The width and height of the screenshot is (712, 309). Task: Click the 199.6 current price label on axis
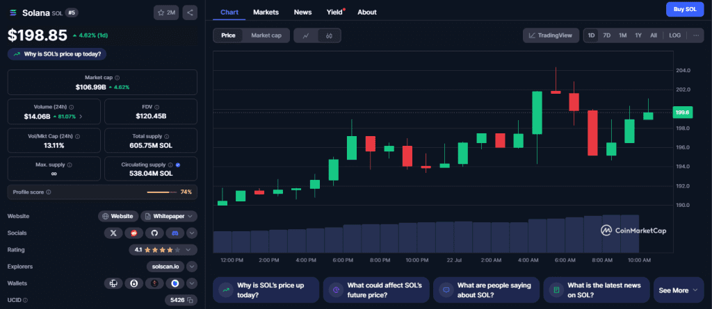(x=683, y=112)
